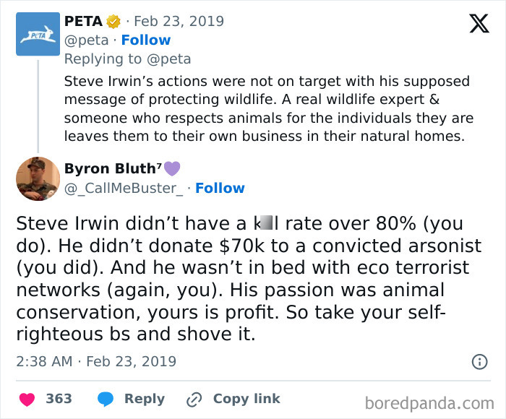The height and width of the screenshot is (419, 506).
Task: Open PETA's profile avatar
Action: click(38, 34)
